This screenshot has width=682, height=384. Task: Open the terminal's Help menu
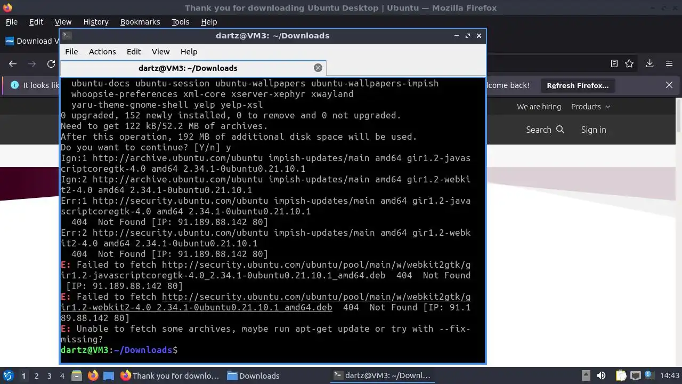tap(189, 52)
